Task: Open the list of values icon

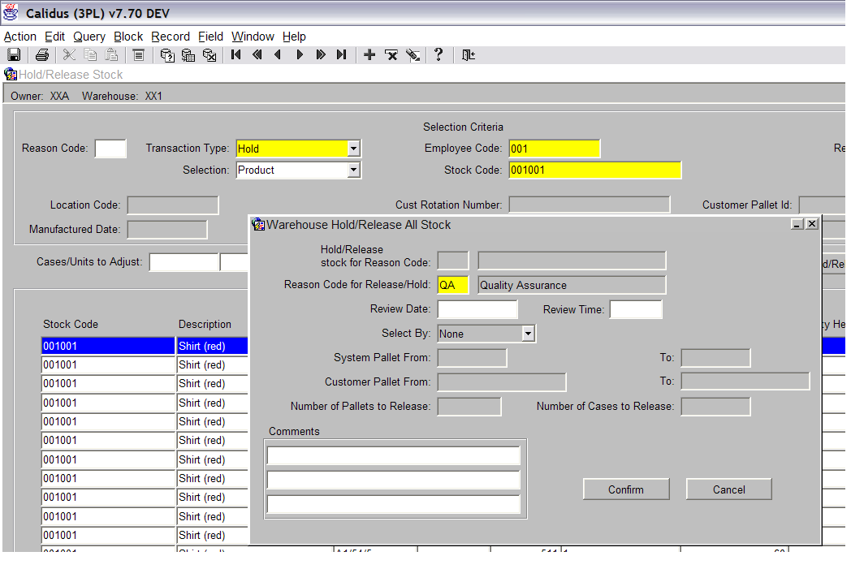Action: (138, 54)
